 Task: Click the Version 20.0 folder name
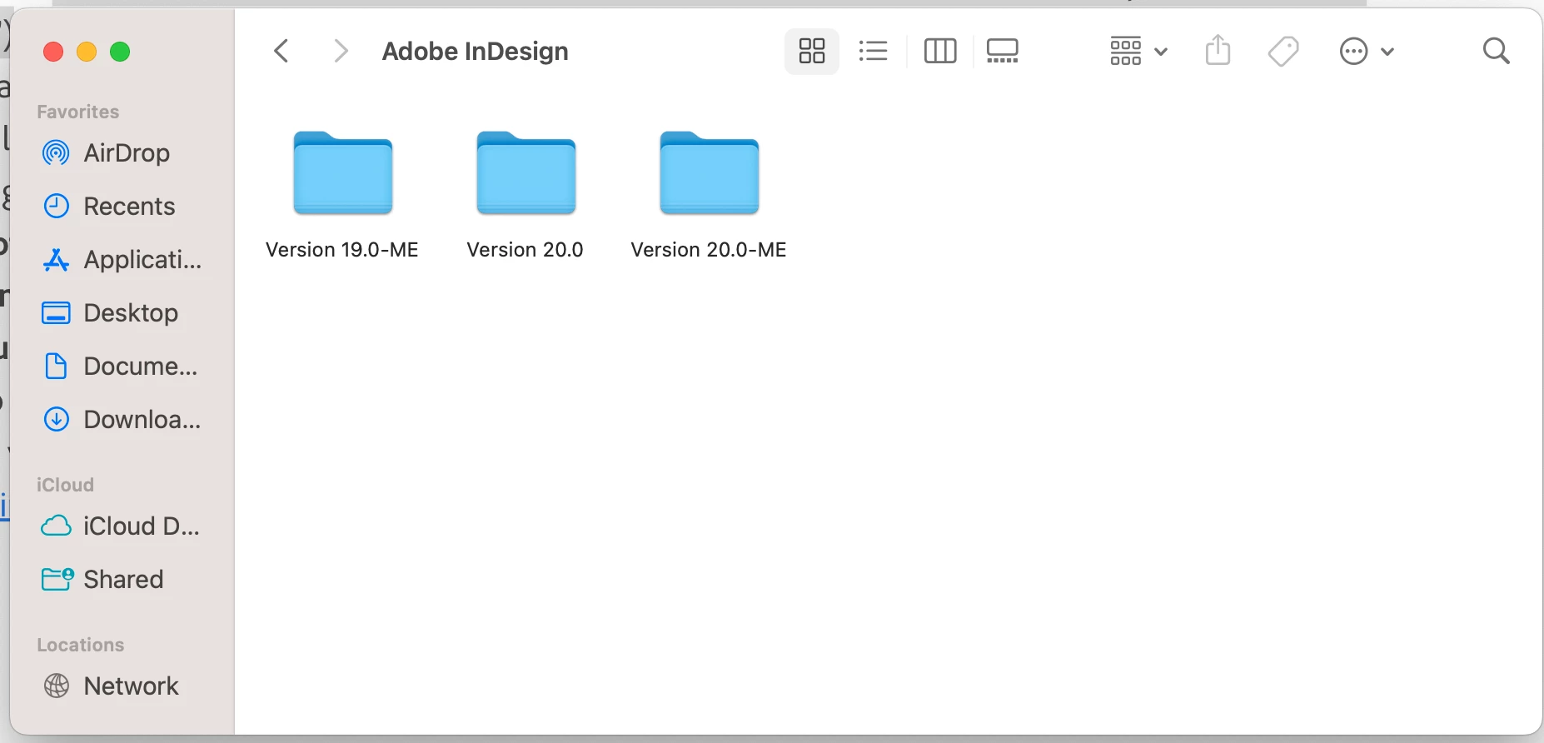point(525,250)
